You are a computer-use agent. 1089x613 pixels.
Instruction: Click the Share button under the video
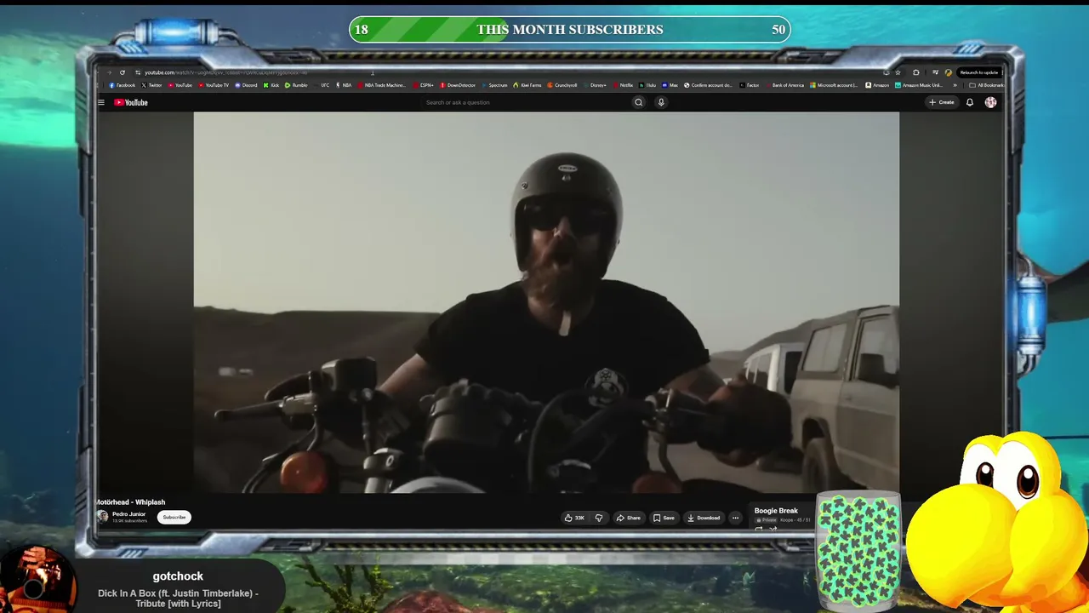(x=629, y=518)
